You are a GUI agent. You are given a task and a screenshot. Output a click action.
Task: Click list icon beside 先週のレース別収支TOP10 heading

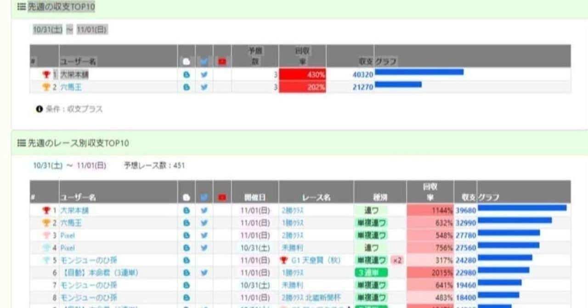point(21,143)
